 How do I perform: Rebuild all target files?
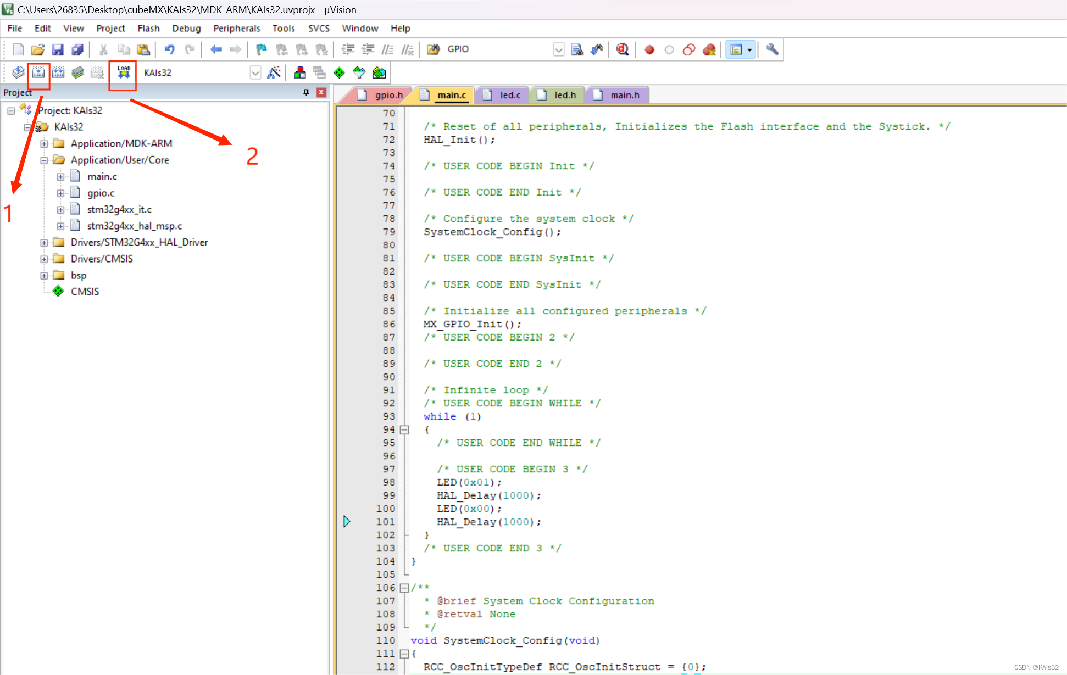tap(58, 72)
